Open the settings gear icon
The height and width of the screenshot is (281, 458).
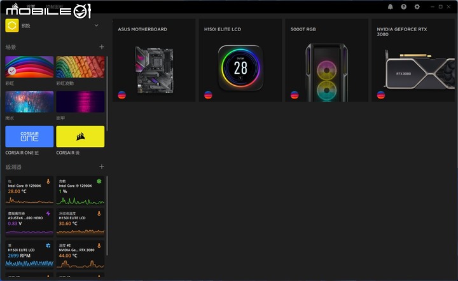[x=417, y=7]
